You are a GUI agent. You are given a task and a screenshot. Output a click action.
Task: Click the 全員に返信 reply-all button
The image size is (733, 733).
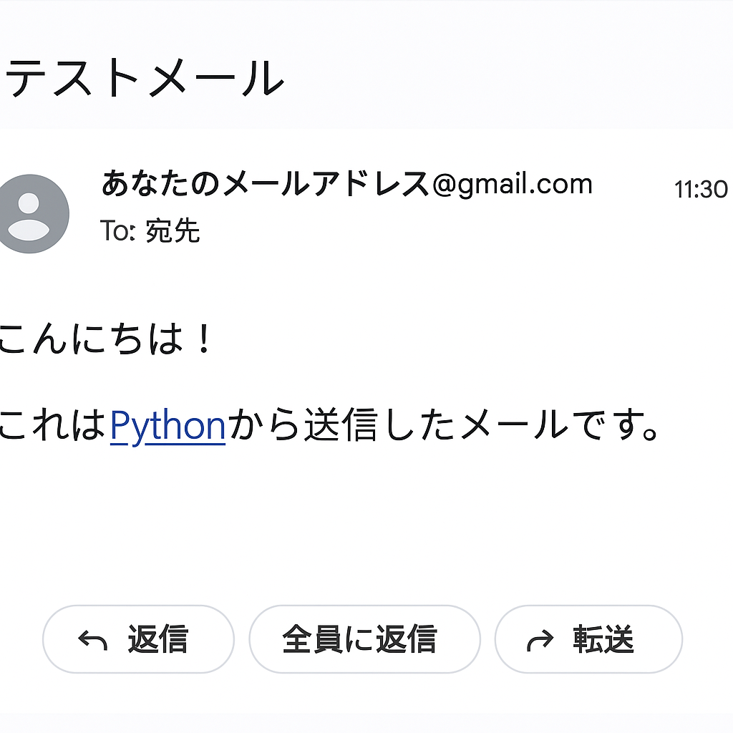[x=365, y=639]
